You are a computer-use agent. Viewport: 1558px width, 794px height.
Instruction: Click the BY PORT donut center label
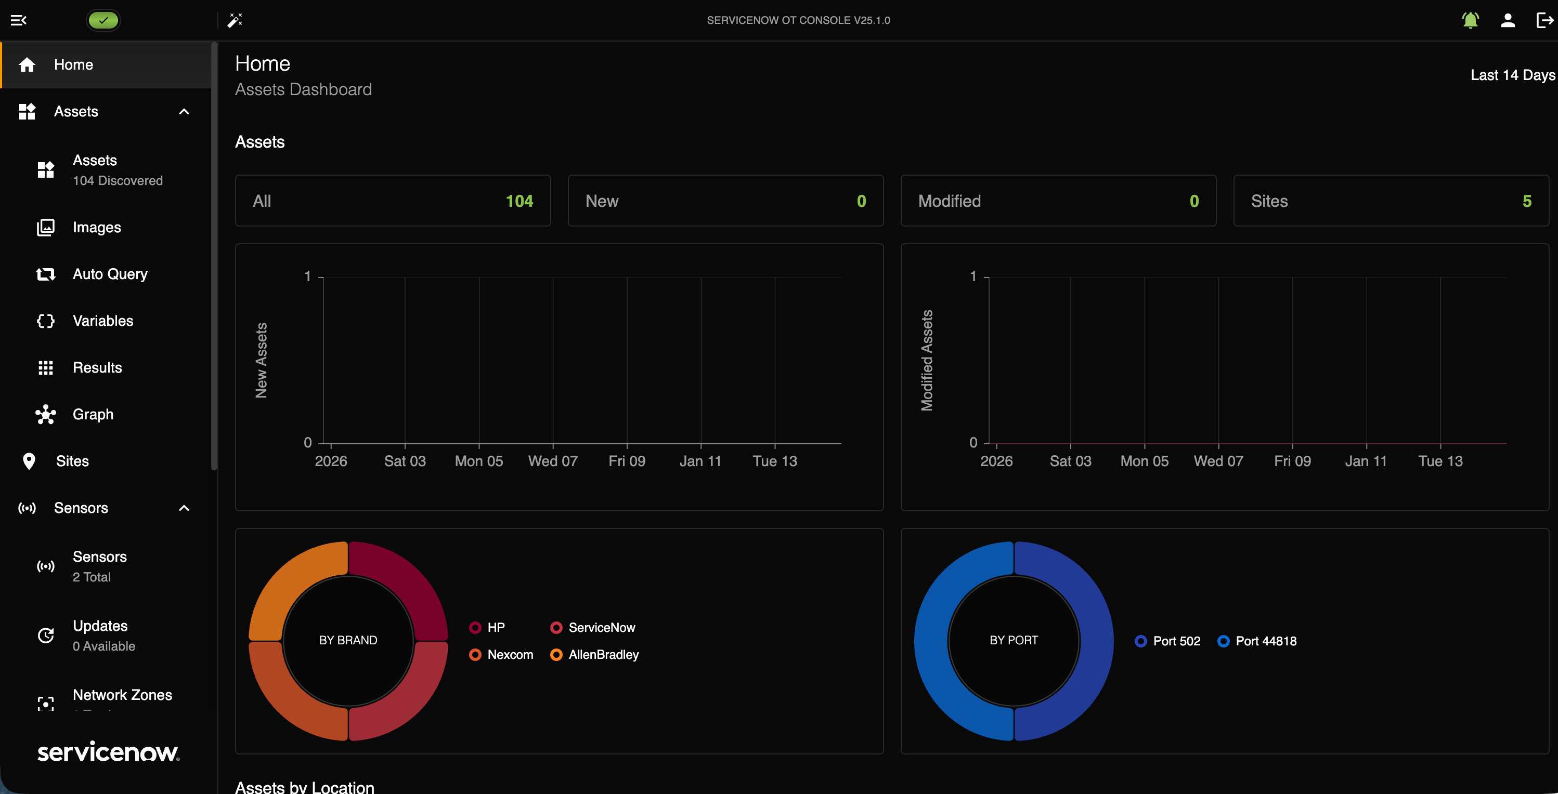(1014, 641)
